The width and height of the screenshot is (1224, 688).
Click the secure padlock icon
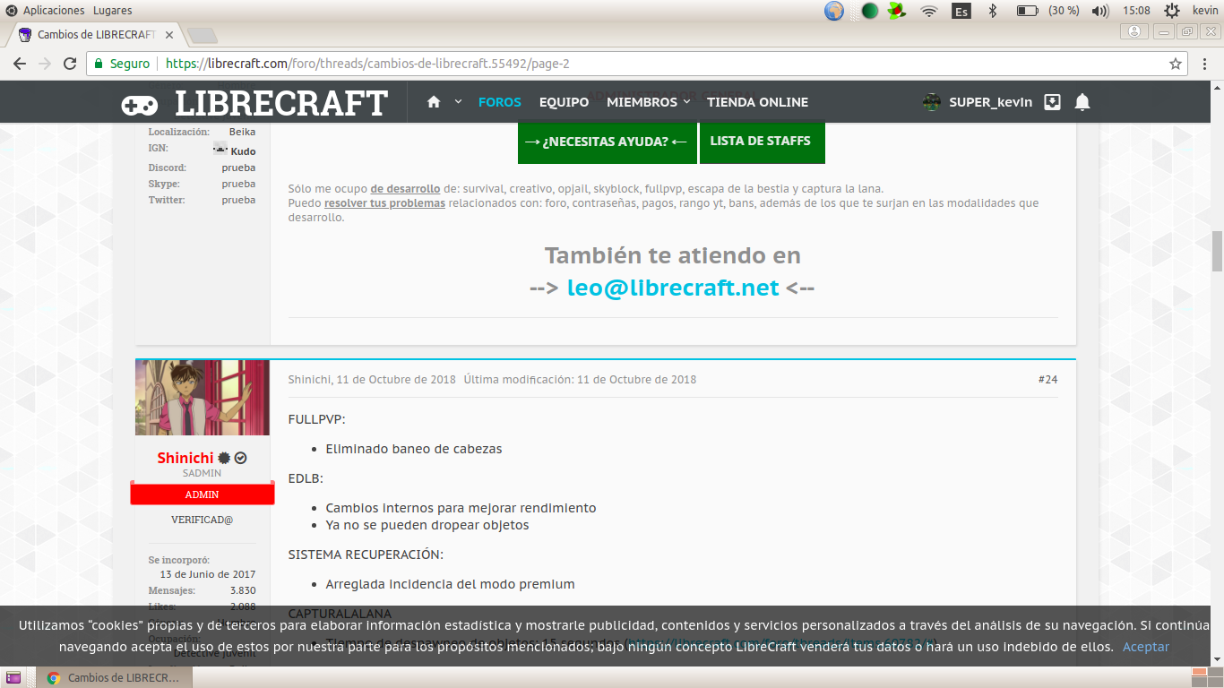[x=99, y=64]
